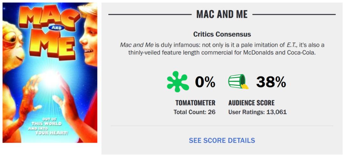Click the MAC AND ME heading
The width and height of the screenshot is (344, 155).
tap(222, 14)
